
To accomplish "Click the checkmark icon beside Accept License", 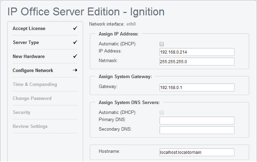I will click(x=75, y=28).
